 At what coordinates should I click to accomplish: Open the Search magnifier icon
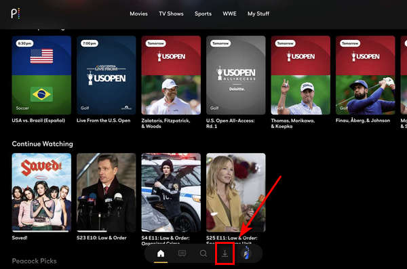[203, 253]
